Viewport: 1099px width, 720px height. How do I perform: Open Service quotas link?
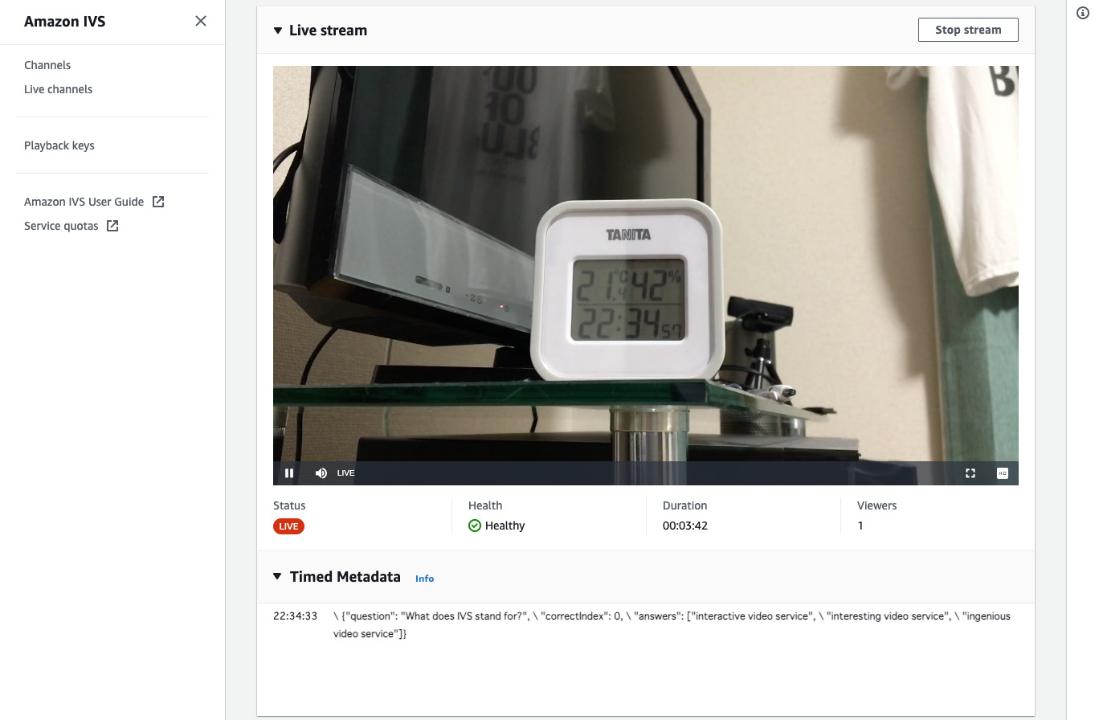[61, 226]
